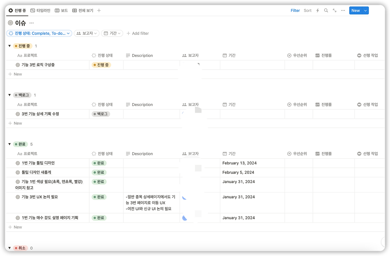Click the 진행률 chart icon in 진행 중 group header
390x256 pixels.
tap(317, 56)
